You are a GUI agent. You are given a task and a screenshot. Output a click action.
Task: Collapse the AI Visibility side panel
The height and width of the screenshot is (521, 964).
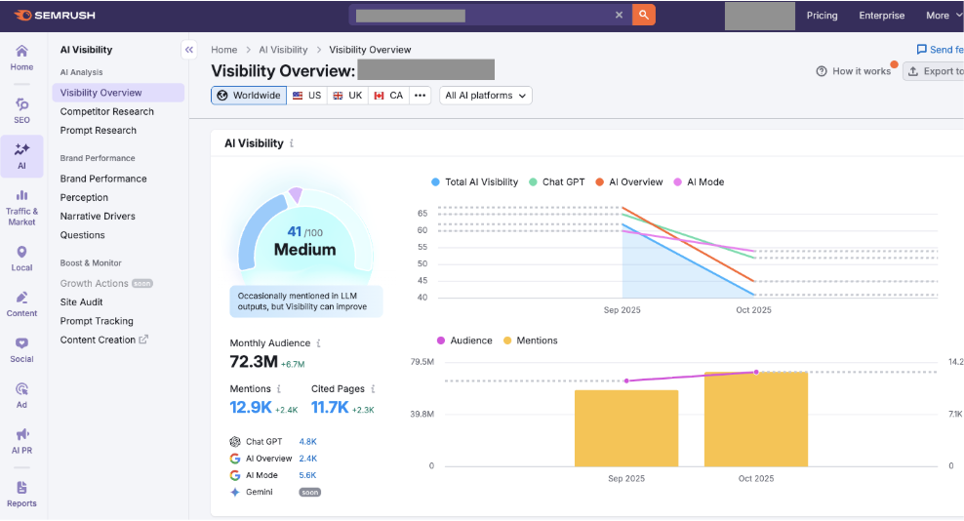[189, 50]
